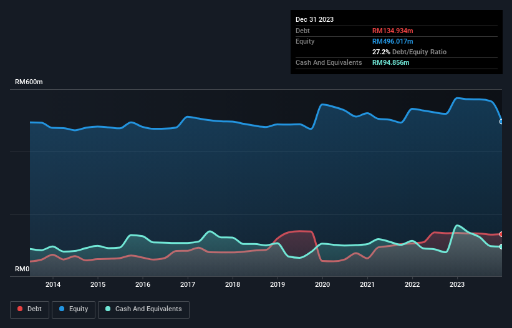The image size is (512, 328).
Task: Click the 27.2% Debt/Equity Ratio text
Action: pyautogui.click(x=409, y=52)
